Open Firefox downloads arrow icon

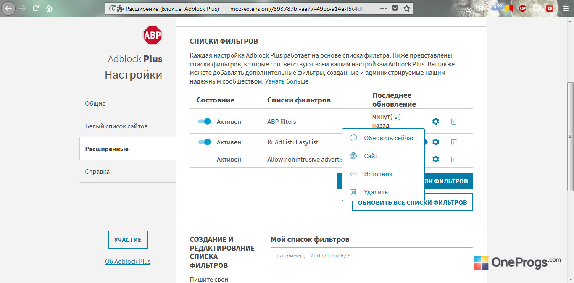coord(469,8)
